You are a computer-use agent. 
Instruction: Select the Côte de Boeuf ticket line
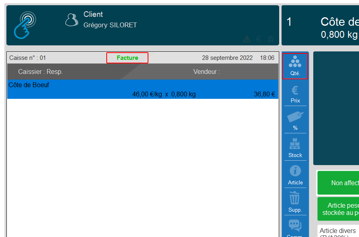143,90
